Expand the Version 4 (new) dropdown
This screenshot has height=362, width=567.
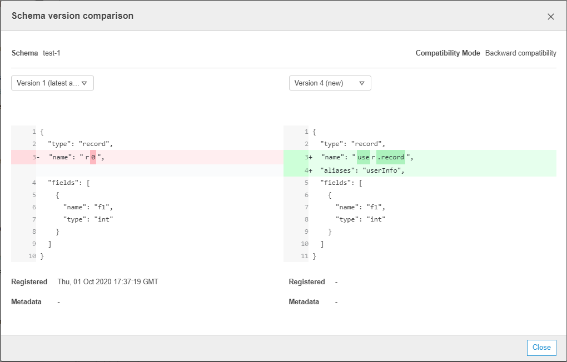coord(330,83)
